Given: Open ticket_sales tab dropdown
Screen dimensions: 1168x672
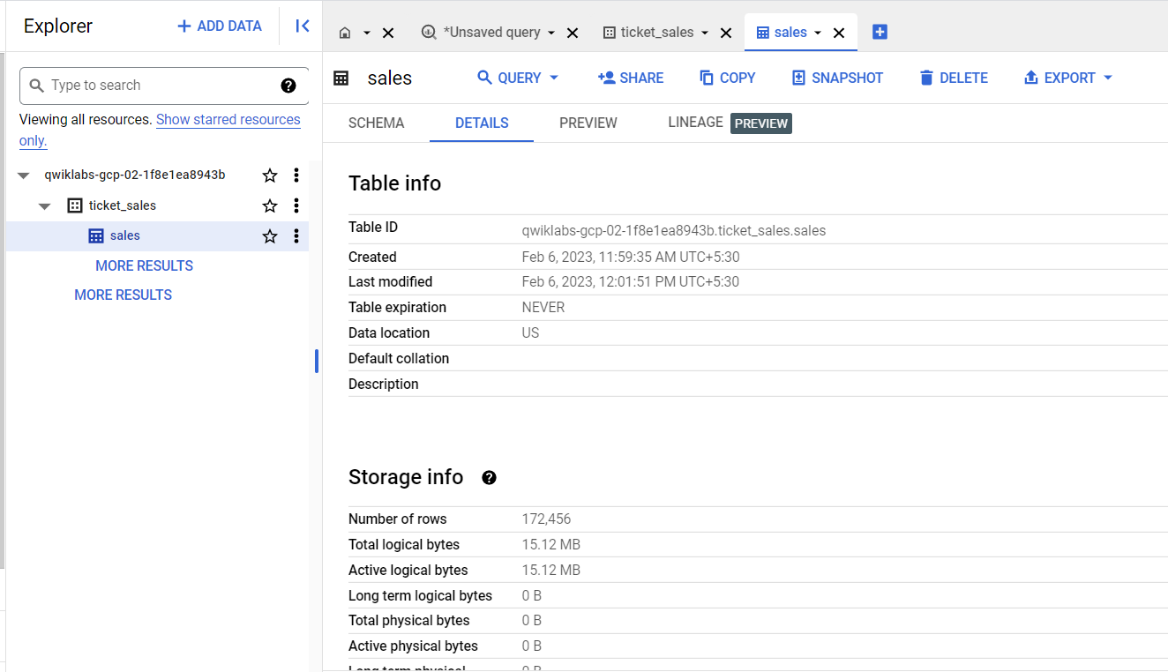Looking at the screenshot, I should click(x=705, y=33).
